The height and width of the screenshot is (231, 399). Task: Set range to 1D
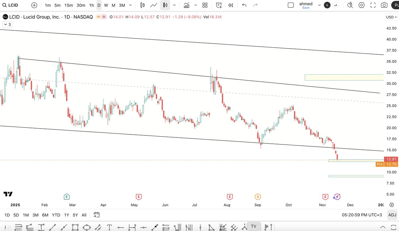click(x=7, y=215)
